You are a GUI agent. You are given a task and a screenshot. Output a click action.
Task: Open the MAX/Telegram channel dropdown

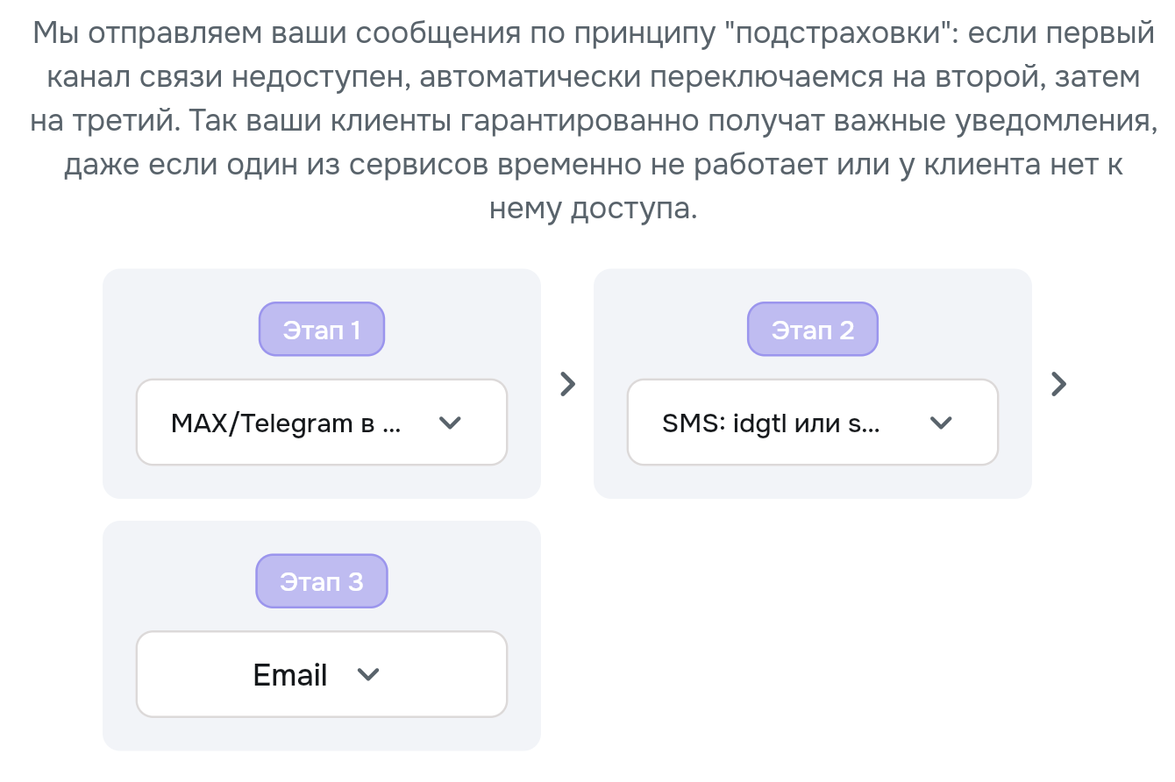click(x=322, y=423)
